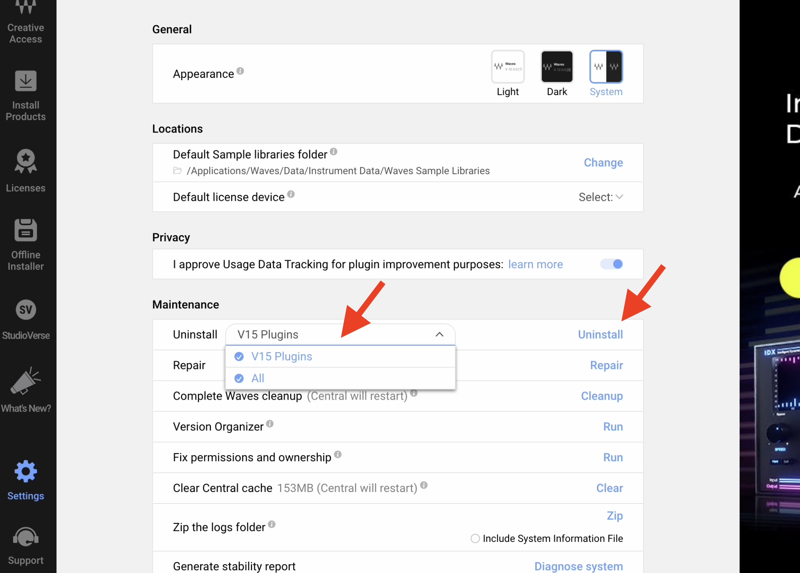Click the Uninstall button on the right
Viewport: 800px width, 573px height.
click(600, 334)
